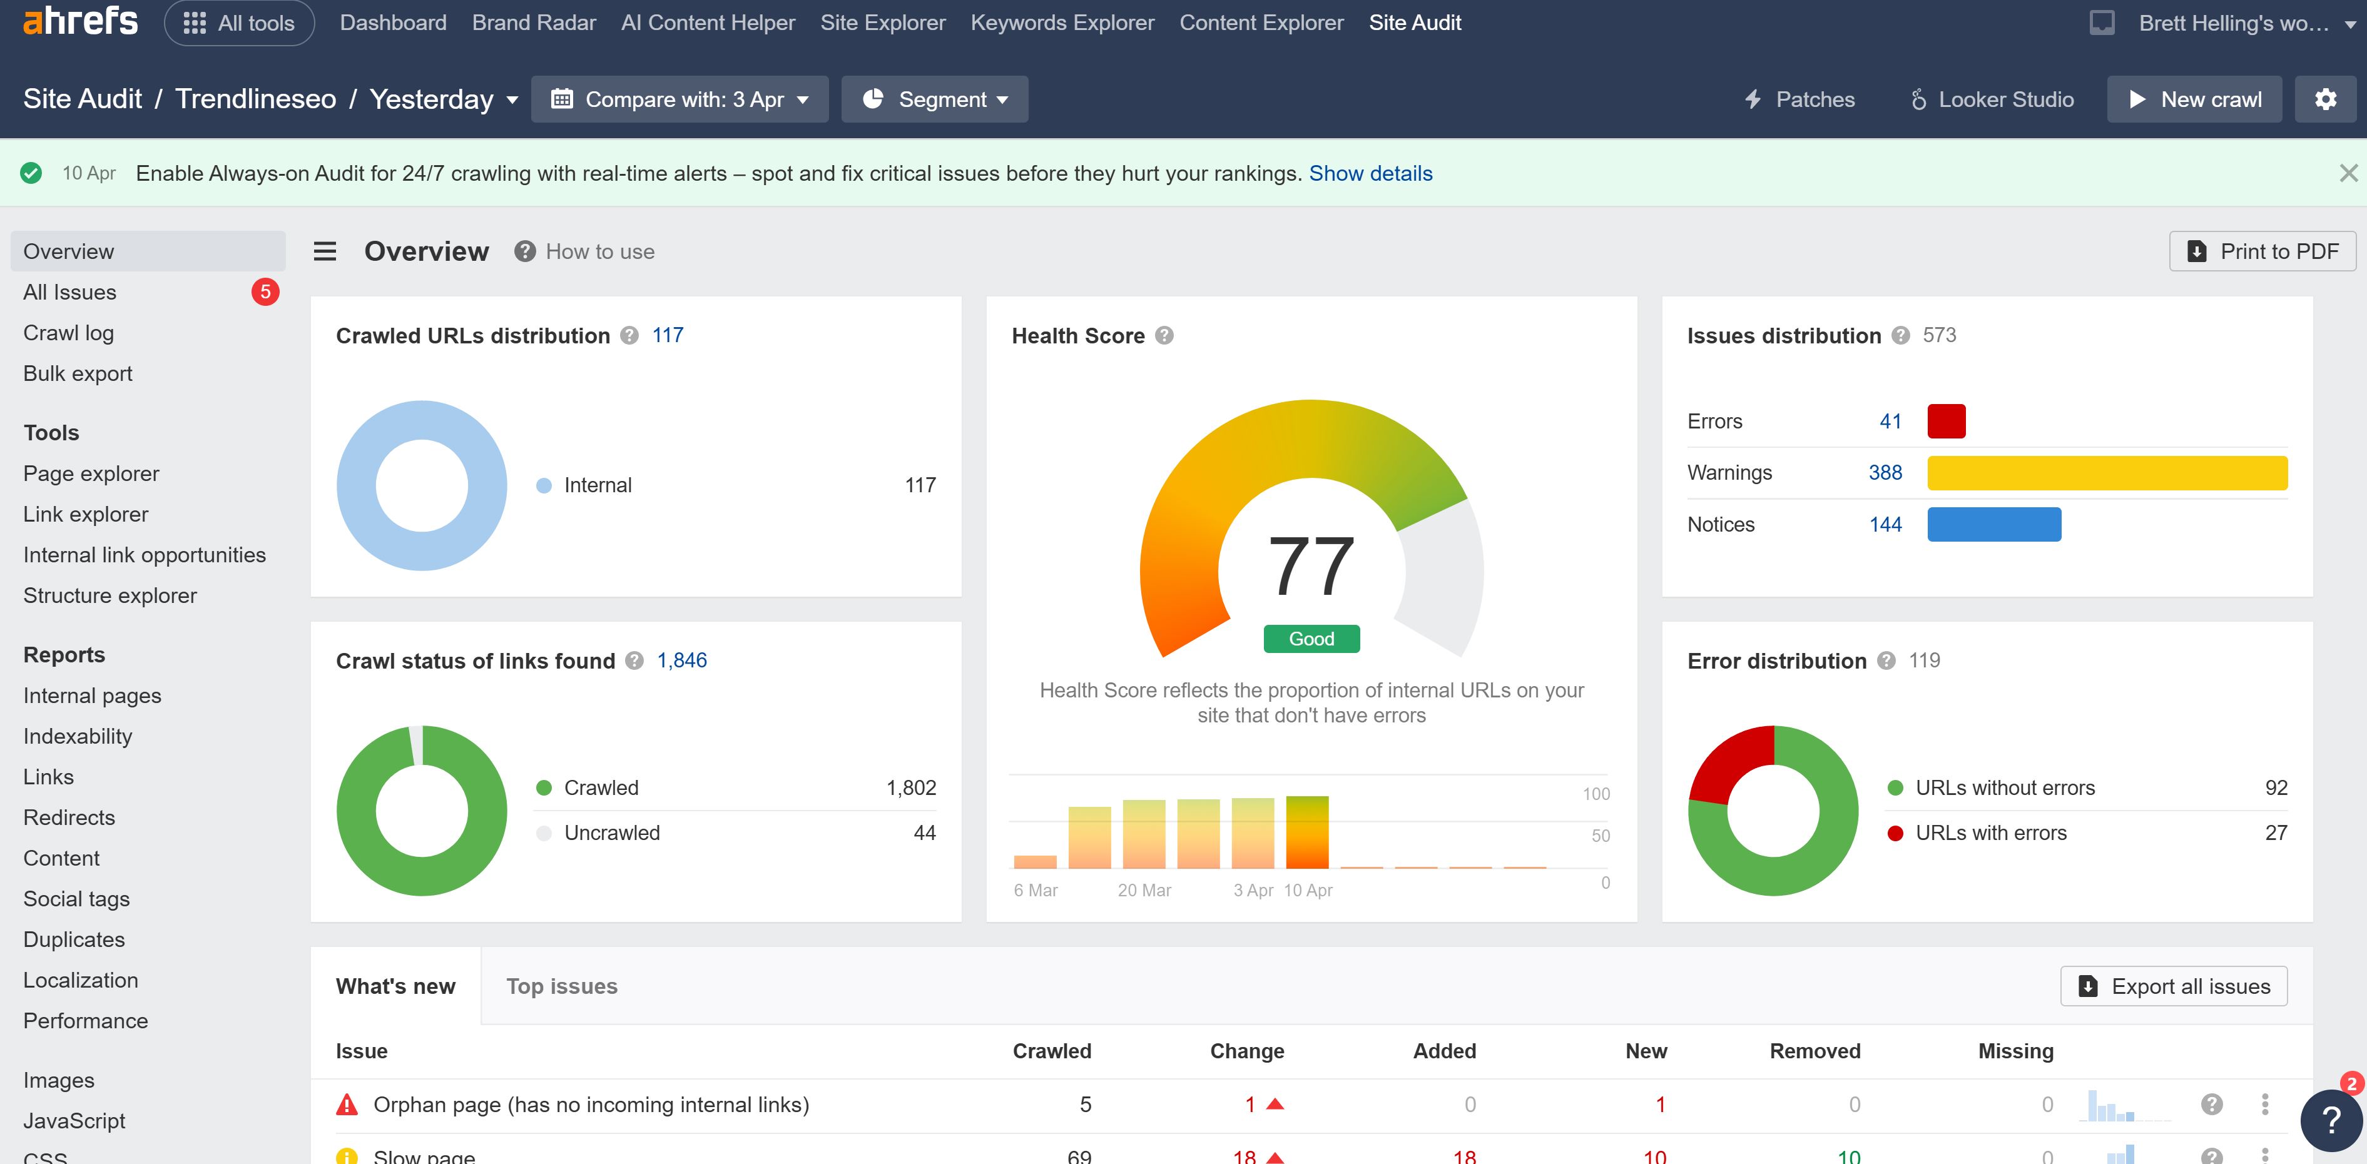This screenshot has width=2367, height=1164.
Task: Open the Compare with: 3 Apr dropdown
Action: click(680, 99)
